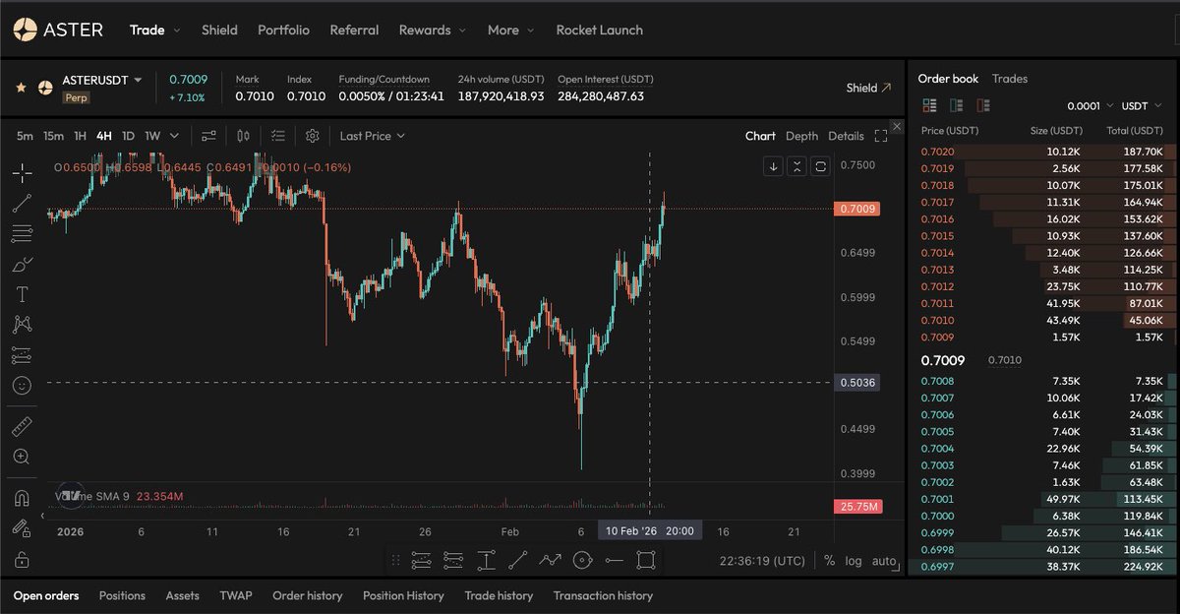Toggle percent scale on price axis
Viewport: 1180px width, 614px height.
pos(830,561)
